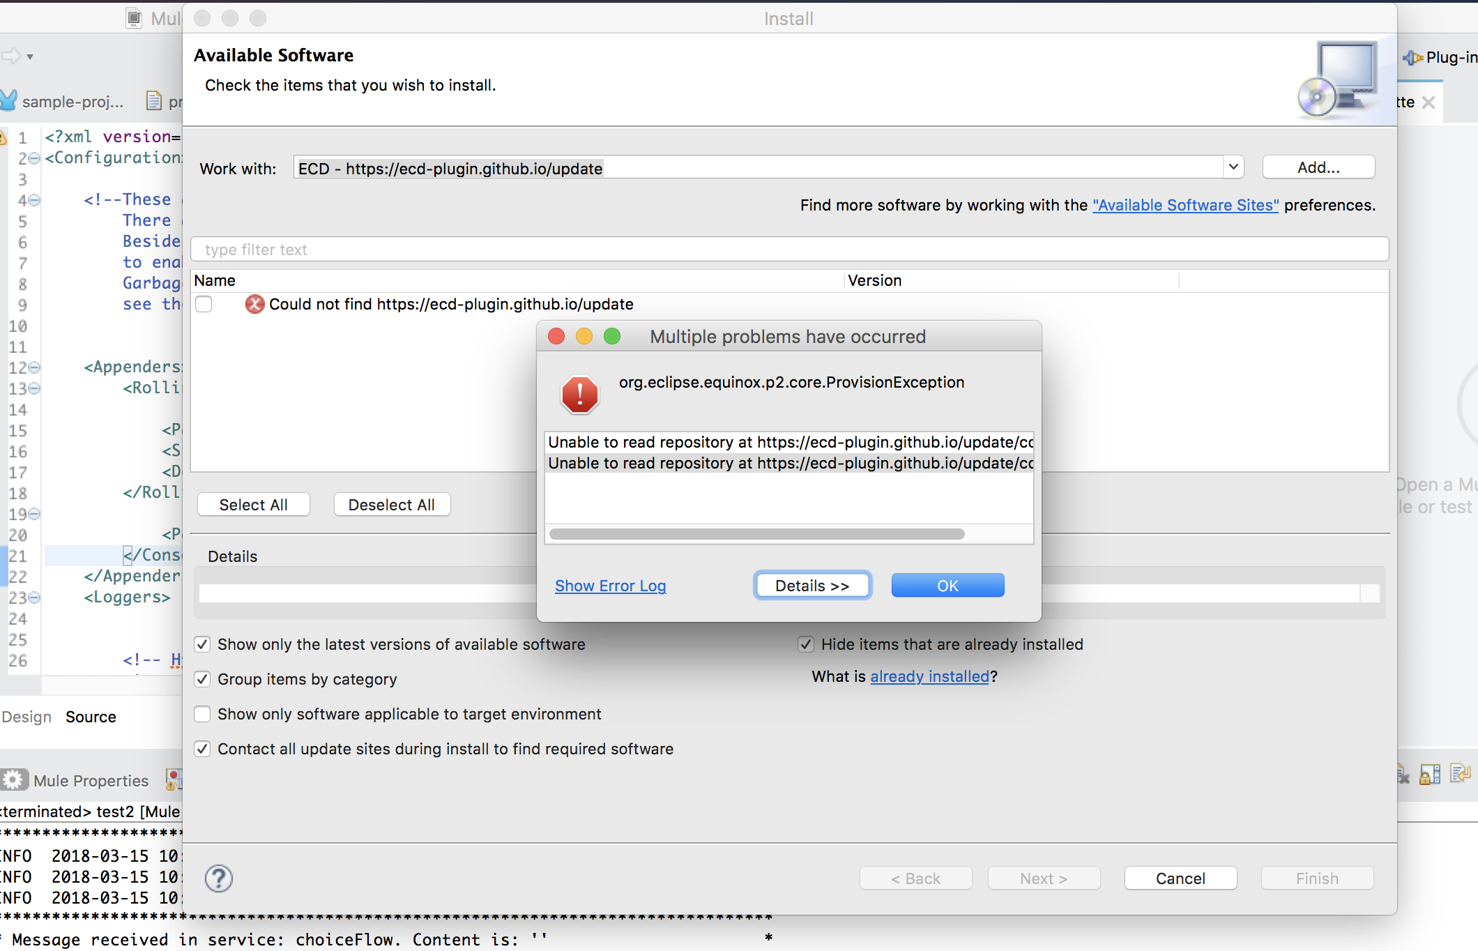Click the word wrap console icon
Image resolution: width=1478 pixels, height=951 pixels.
[x=1459, y=774]
